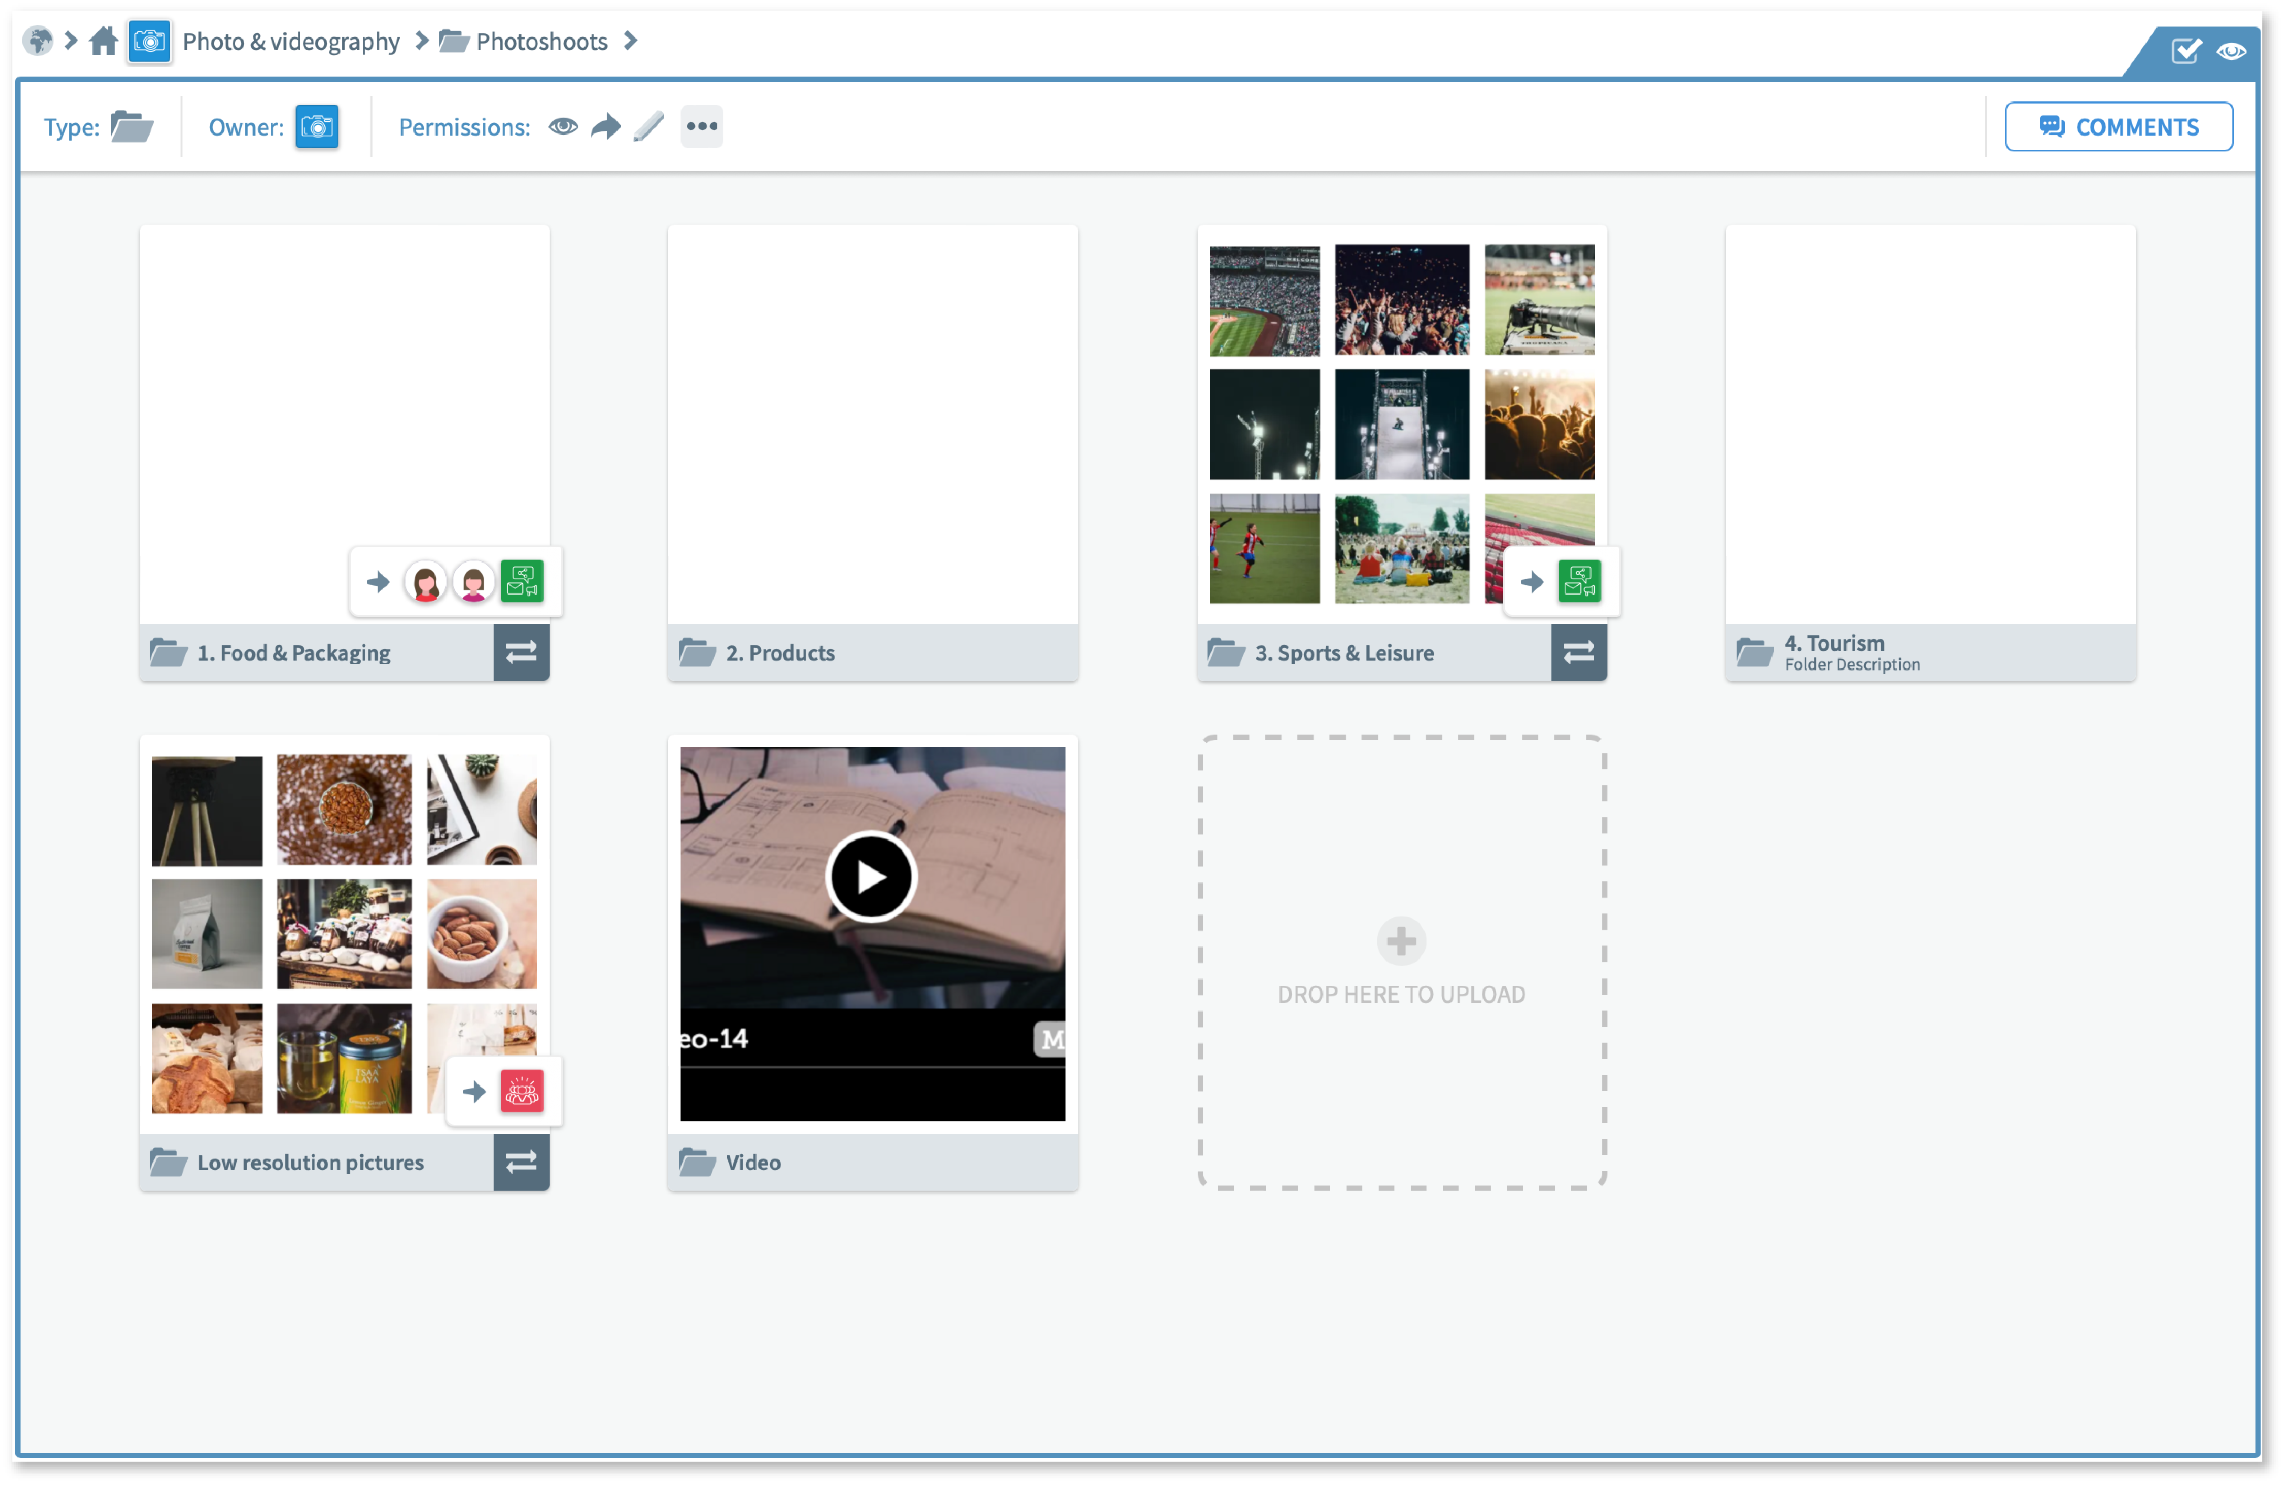This screenshot has height=1485, width=2285.
Task: Expand chevron after Photoshoots
Action: [631, 40]
